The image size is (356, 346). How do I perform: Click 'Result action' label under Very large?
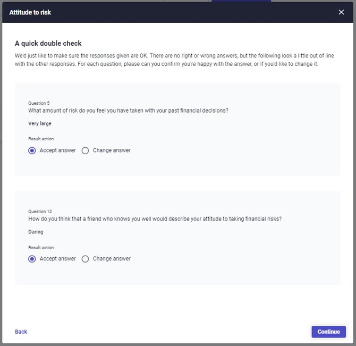pyautogui.click(x=41, y=139)
